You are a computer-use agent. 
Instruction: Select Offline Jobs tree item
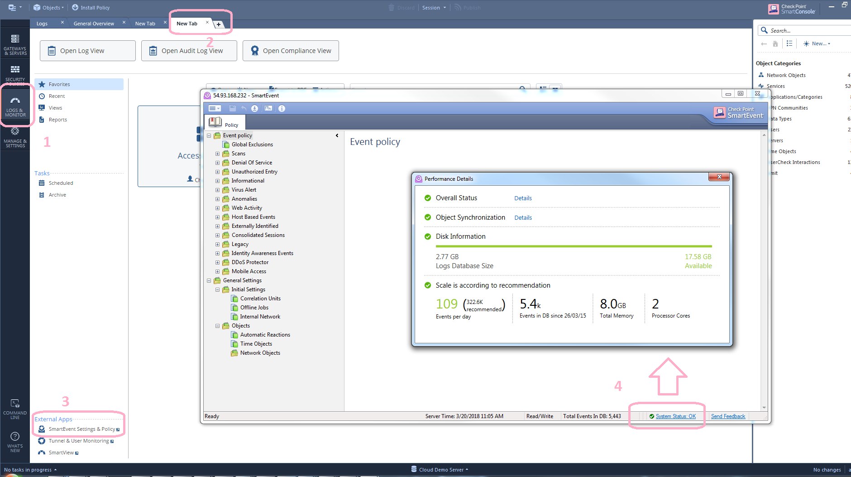[x=254, y=308]
